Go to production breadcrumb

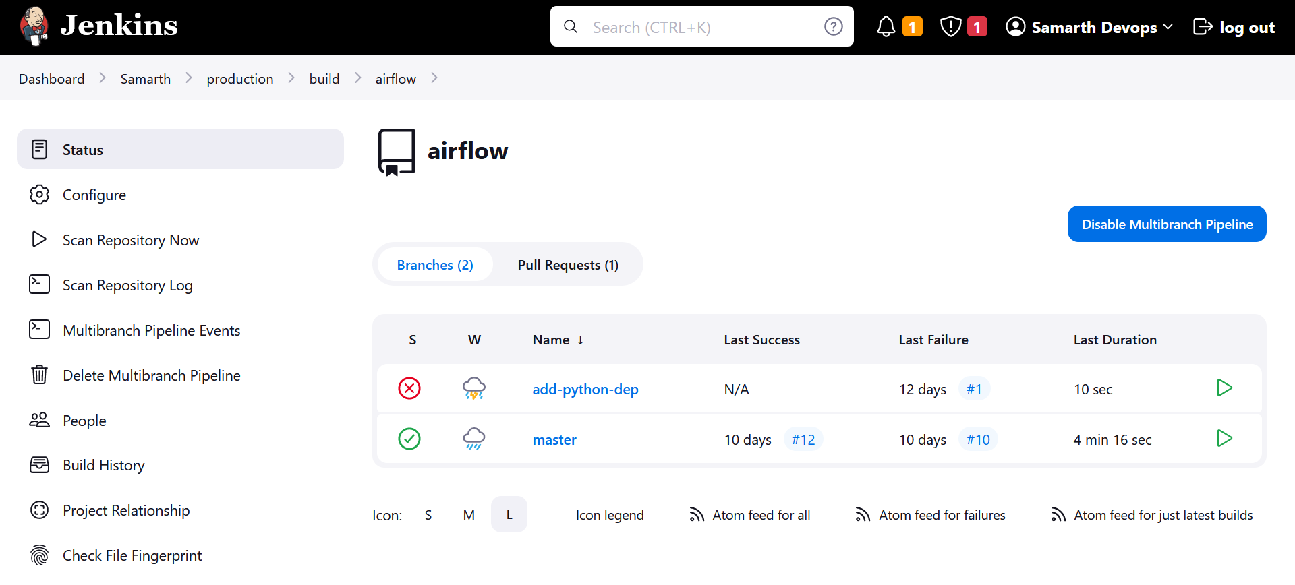coord(240,79)
